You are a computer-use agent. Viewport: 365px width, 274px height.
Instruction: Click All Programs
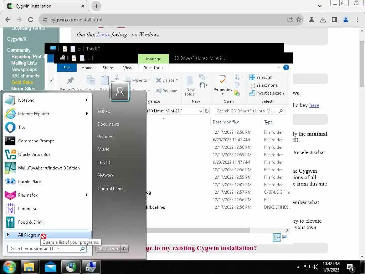(x=48, y=235)
